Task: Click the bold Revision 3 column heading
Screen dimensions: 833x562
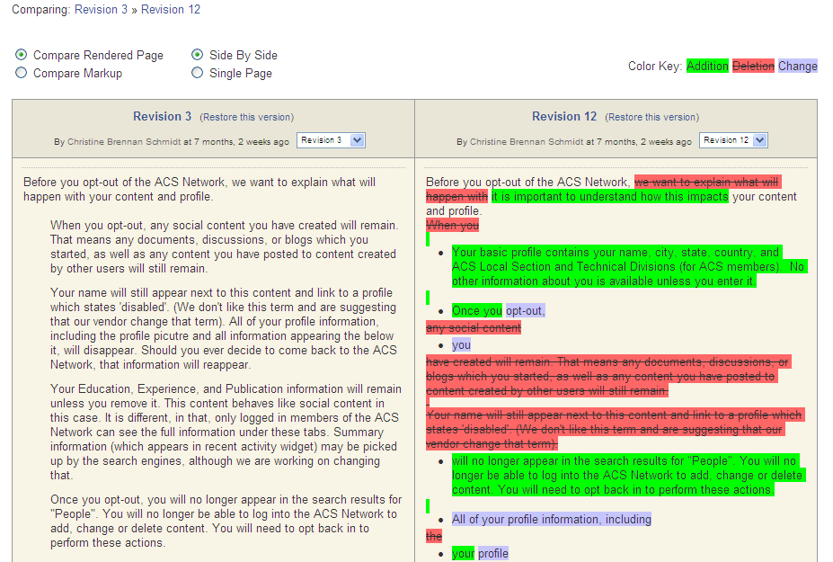Action: click(x=163, y=116)
